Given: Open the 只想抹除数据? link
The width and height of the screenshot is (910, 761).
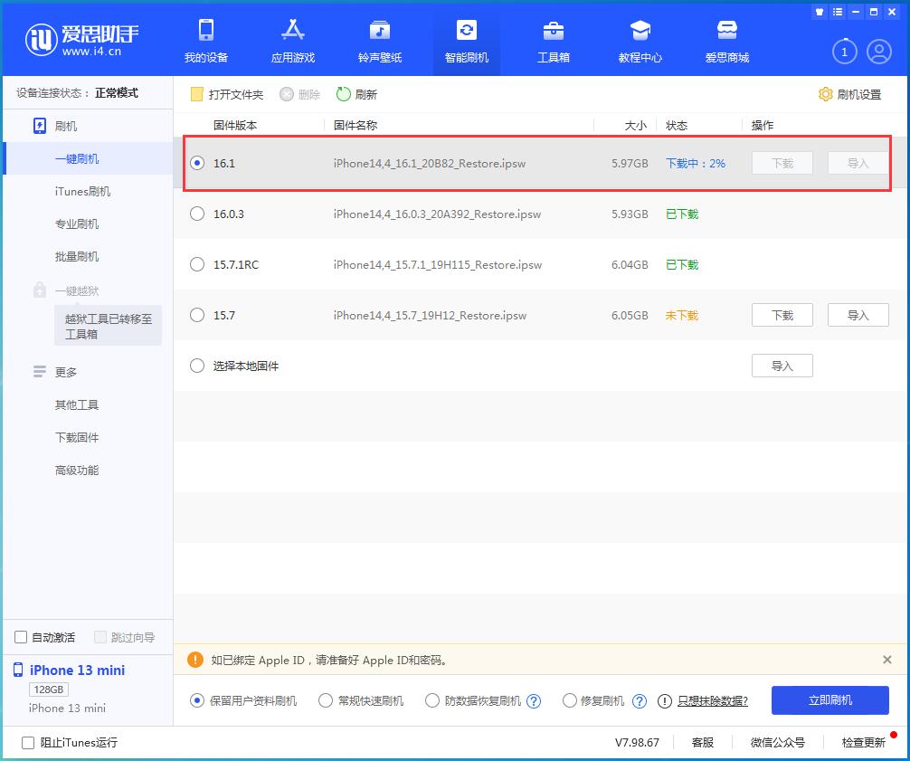Looking at the screenshot, I should [713, 699].
